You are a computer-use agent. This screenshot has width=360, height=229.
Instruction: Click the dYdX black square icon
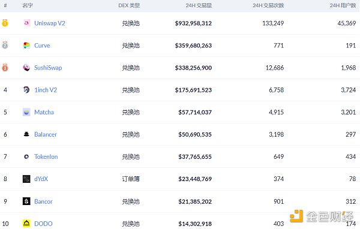pyautogui.click(x=26, y=179)
